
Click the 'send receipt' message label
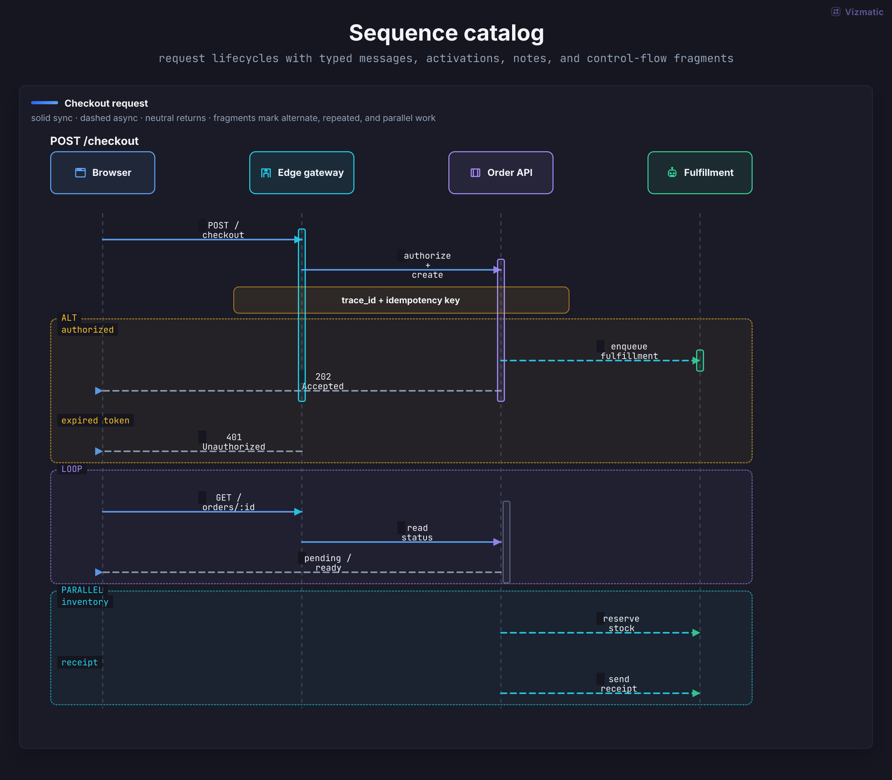tap(618, 684)
